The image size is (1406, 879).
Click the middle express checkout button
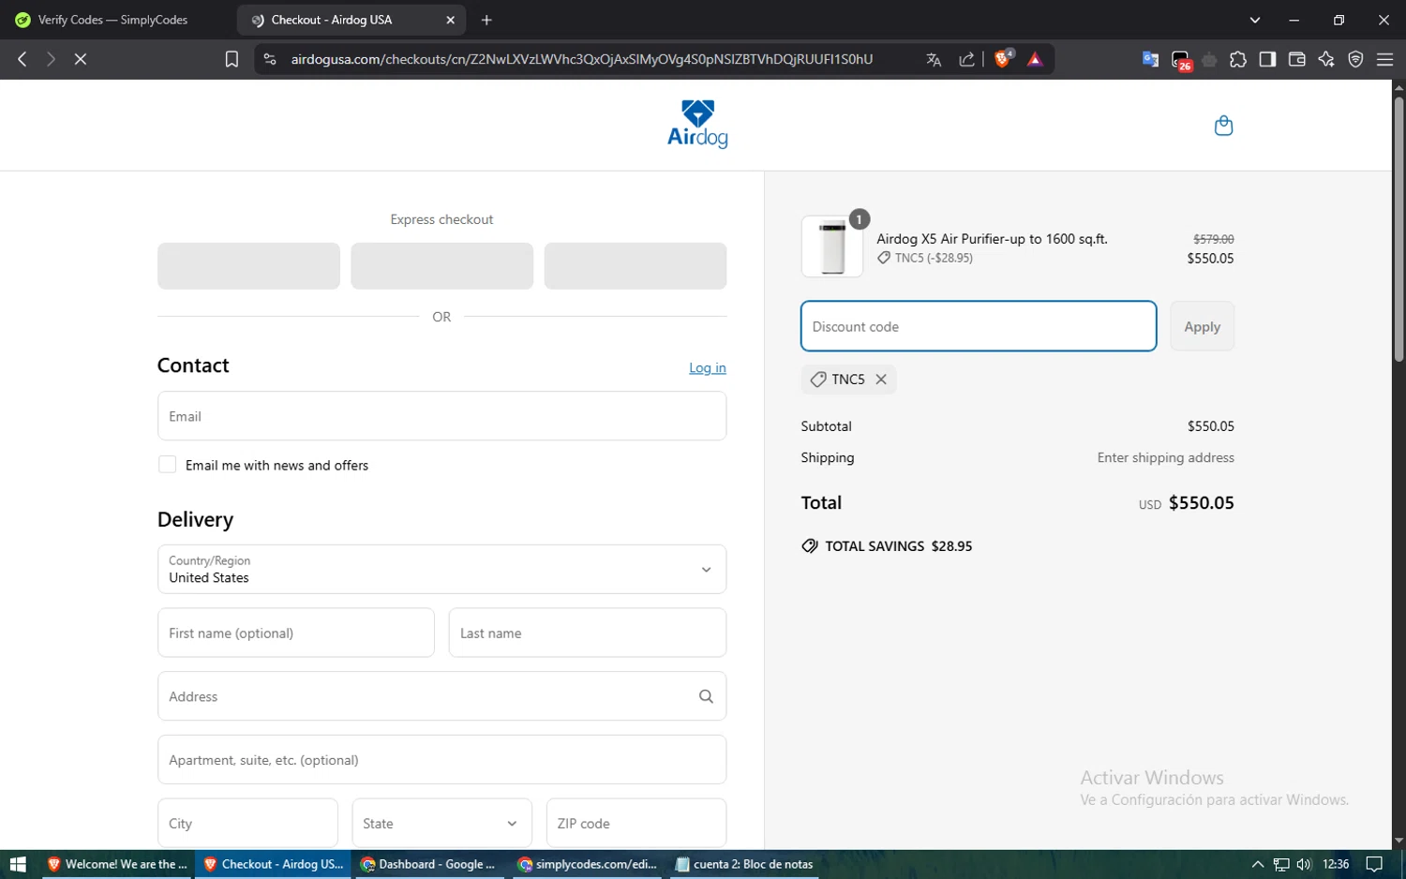point(441,266)
